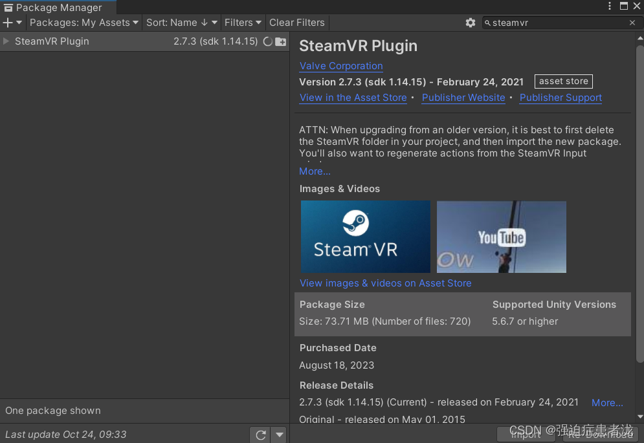
Task: Expand the SteamVR Plugin entry
Action: (7, 41)
